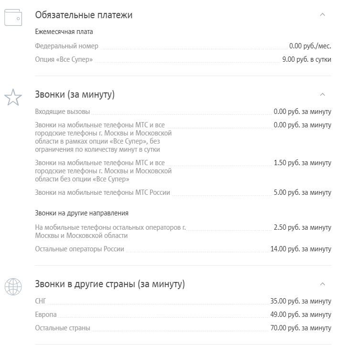
Task: Click the Звонки (за минуту) heading
Action: pos(75,94)
